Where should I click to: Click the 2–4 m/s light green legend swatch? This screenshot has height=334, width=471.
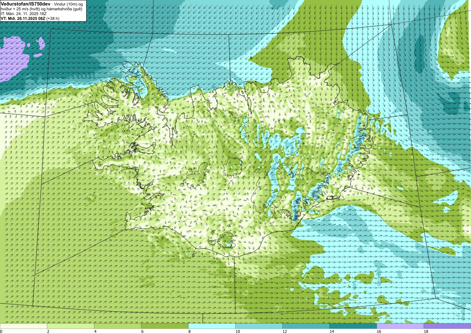point(71,326)
